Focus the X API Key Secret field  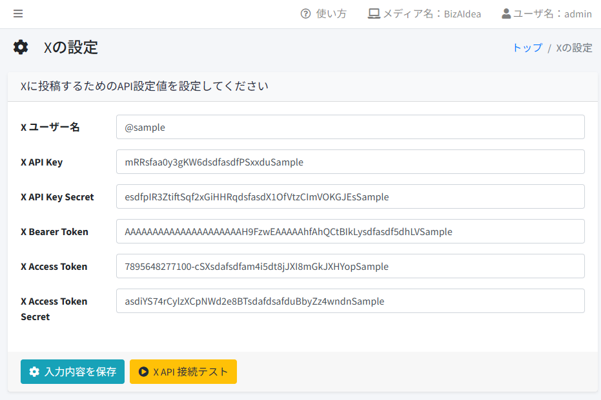click(x=350, y=196)
